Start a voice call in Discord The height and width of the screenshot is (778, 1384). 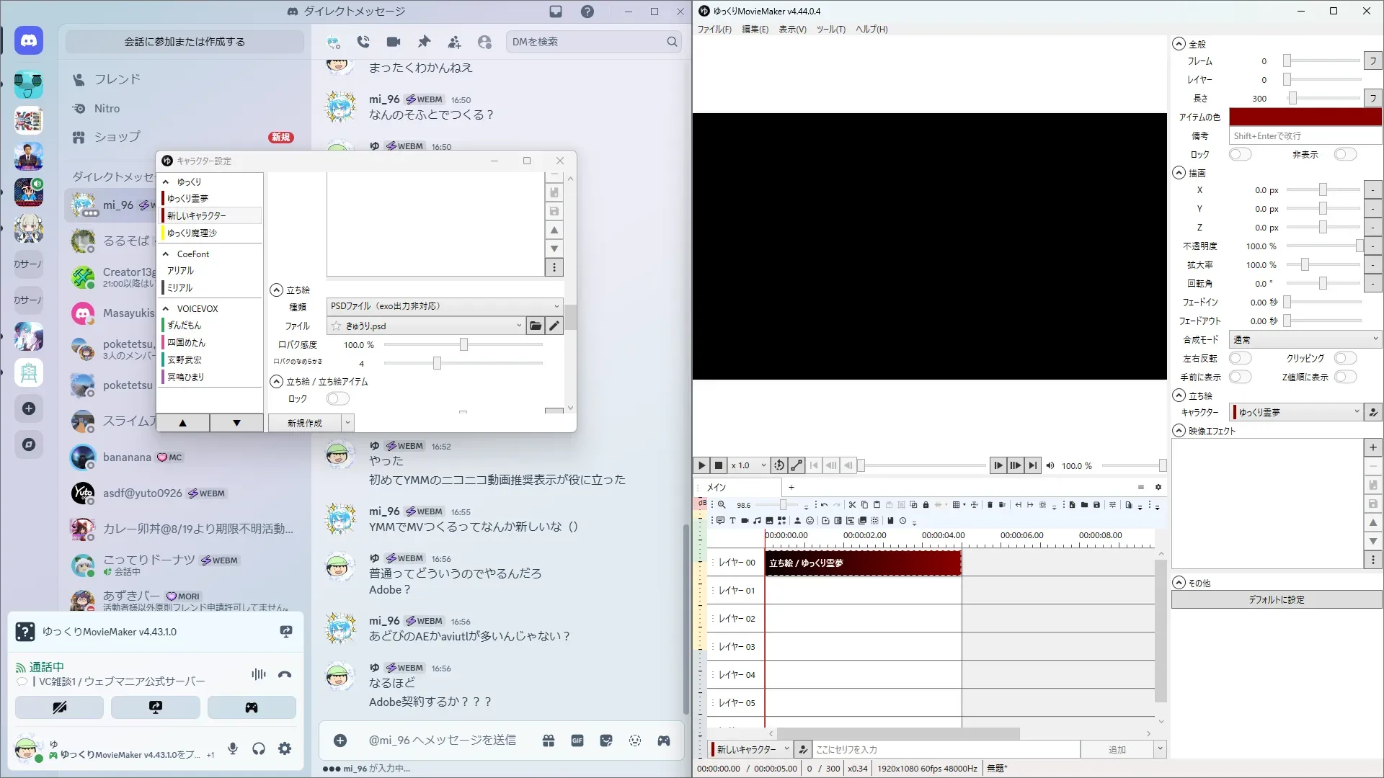(x=363, y=42)
